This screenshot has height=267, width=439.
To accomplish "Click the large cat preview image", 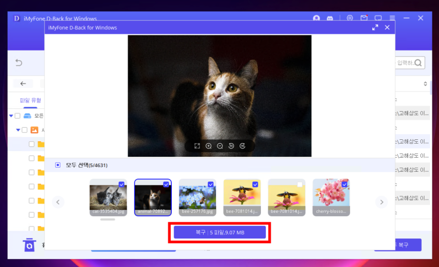I will point(219,96).
